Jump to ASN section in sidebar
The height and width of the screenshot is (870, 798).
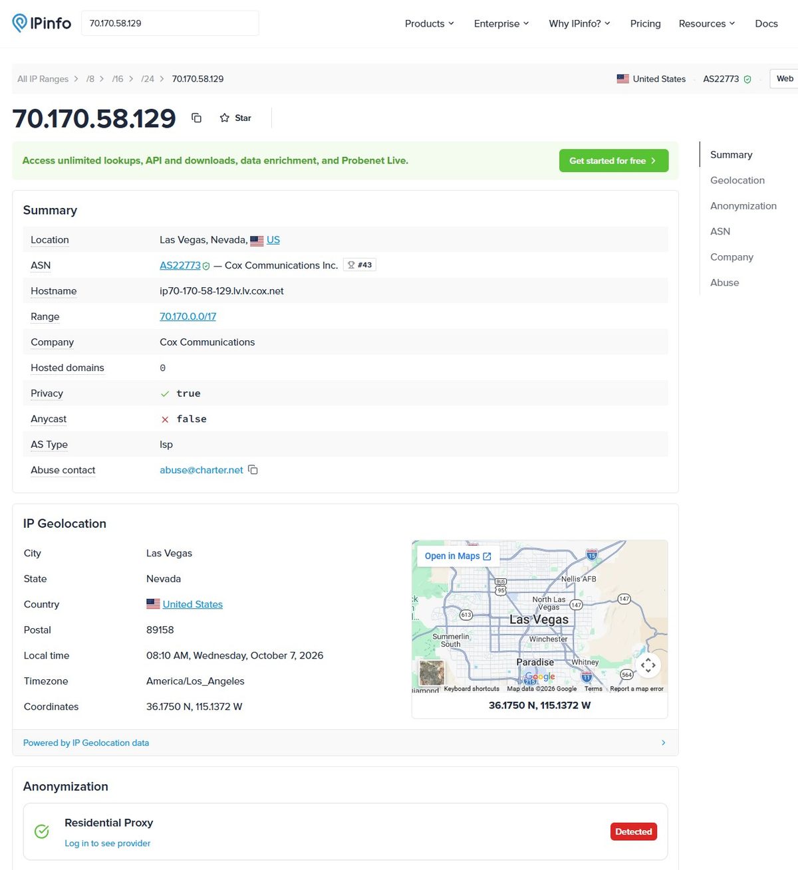(x=720, y=231)
